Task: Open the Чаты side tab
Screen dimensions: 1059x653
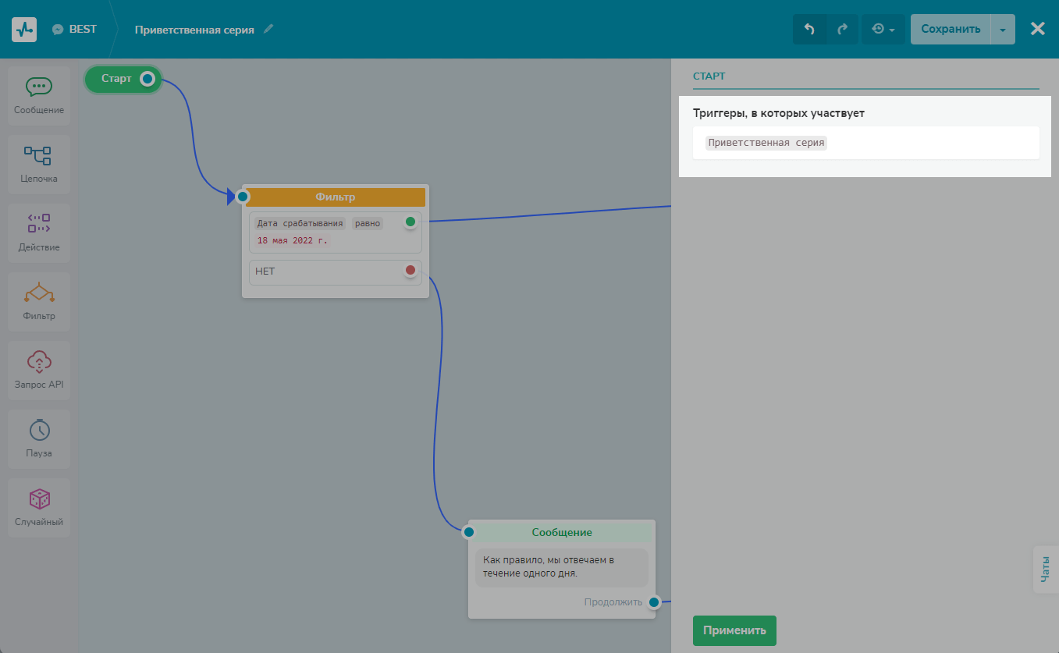Action: click(x=1045, y=570)
